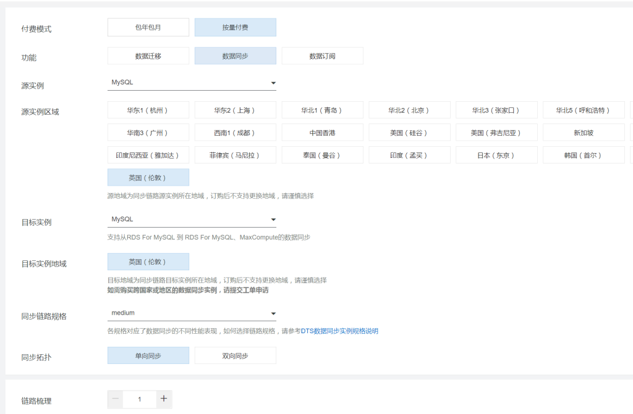
Task: Select source region 印度尼西亚（雅加达）
Action: click(x=148, y=155)
